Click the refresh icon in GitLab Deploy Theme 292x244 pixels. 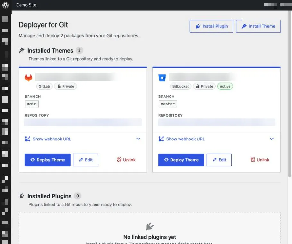click(x=33, y=160)
